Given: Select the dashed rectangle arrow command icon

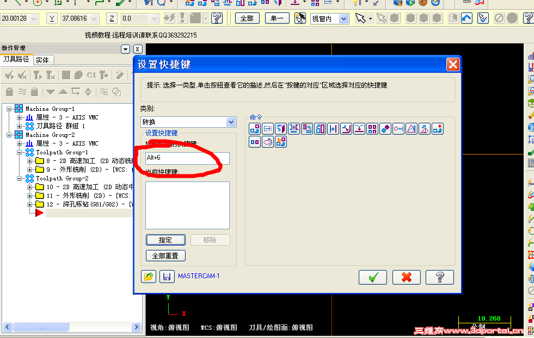Looking at the screenshot, I should tap(268, 129).
